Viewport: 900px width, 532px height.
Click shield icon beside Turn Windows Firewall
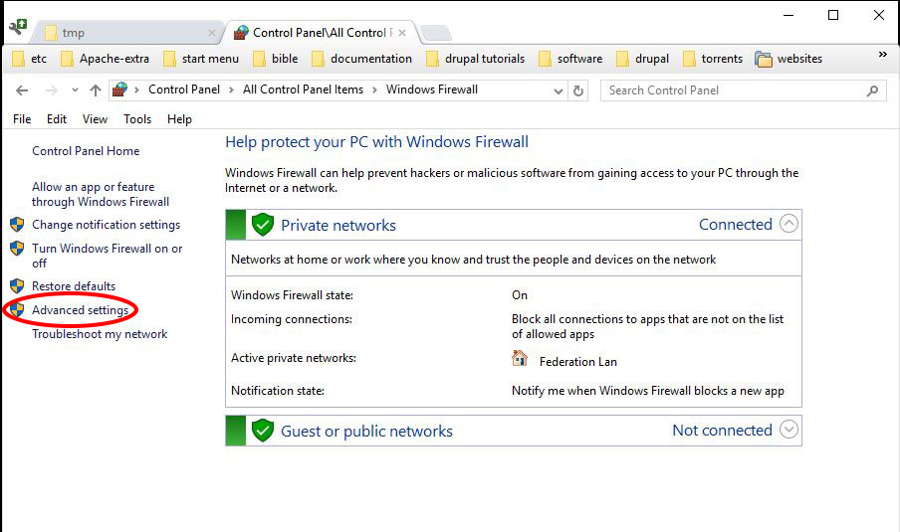17,249
